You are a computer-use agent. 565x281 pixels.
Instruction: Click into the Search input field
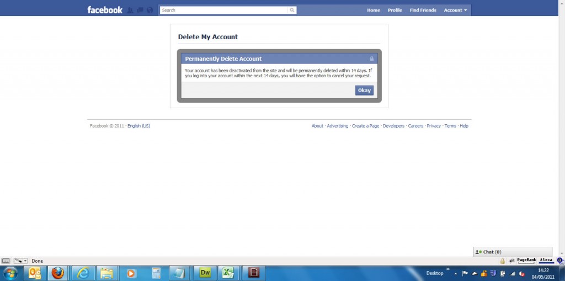[224, 10]
